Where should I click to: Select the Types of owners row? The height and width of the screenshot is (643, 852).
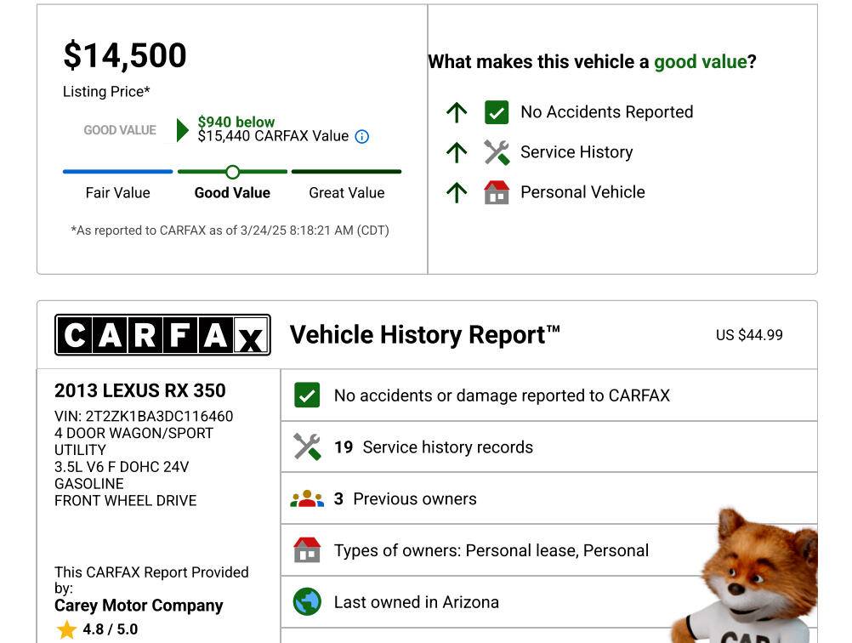548,550
